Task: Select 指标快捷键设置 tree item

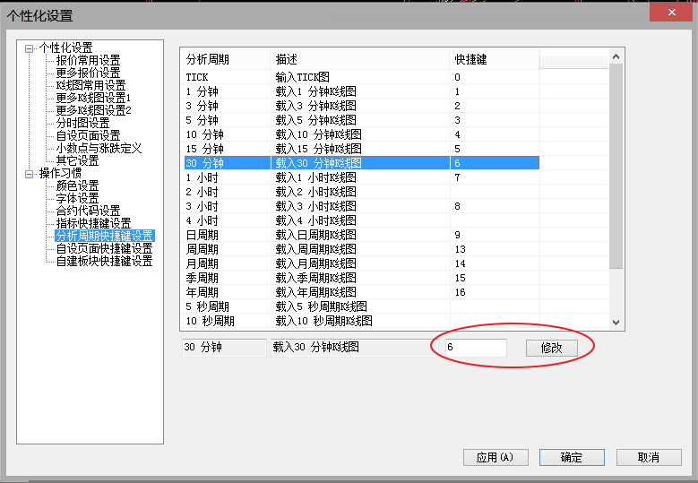Action: [93, 223]
